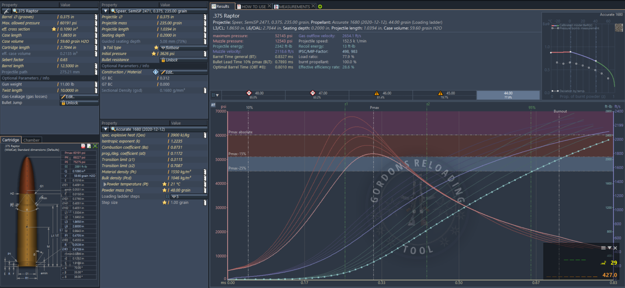Screen dimensions: 625x288
Task: Open ladder list dropdown left of 48.00
Action: [215, 95]
